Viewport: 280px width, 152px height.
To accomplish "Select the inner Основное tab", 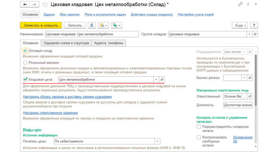I will tap(30, 43).
